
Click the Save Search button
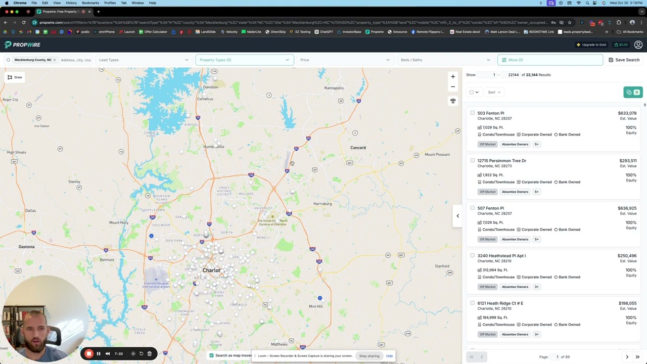624,60
